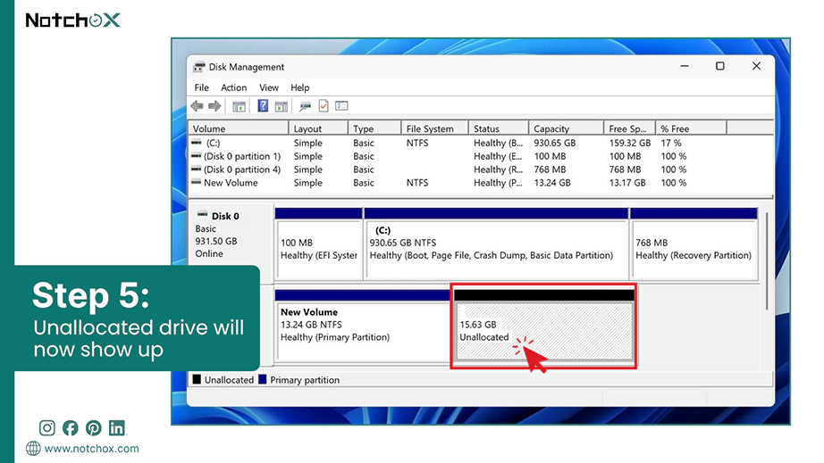The width and height of the screenshot is (824, 463).
Task: Open the Facebook social icon
Action: point(71,428)
